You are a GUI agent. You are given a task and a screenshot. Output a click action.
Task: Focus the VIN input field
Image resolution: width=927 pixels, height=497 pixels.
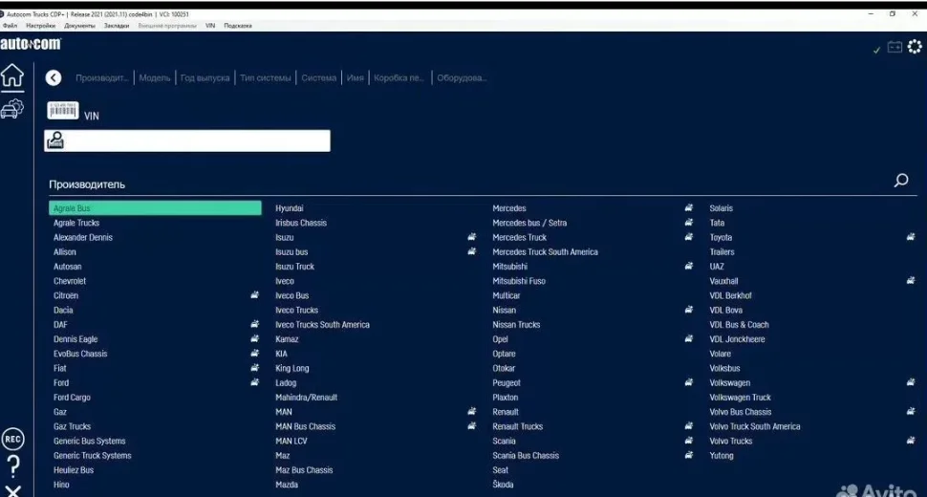[186, 140]
